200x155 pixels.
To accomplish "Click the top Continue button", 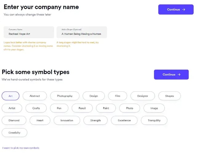I will coord(176,10).
